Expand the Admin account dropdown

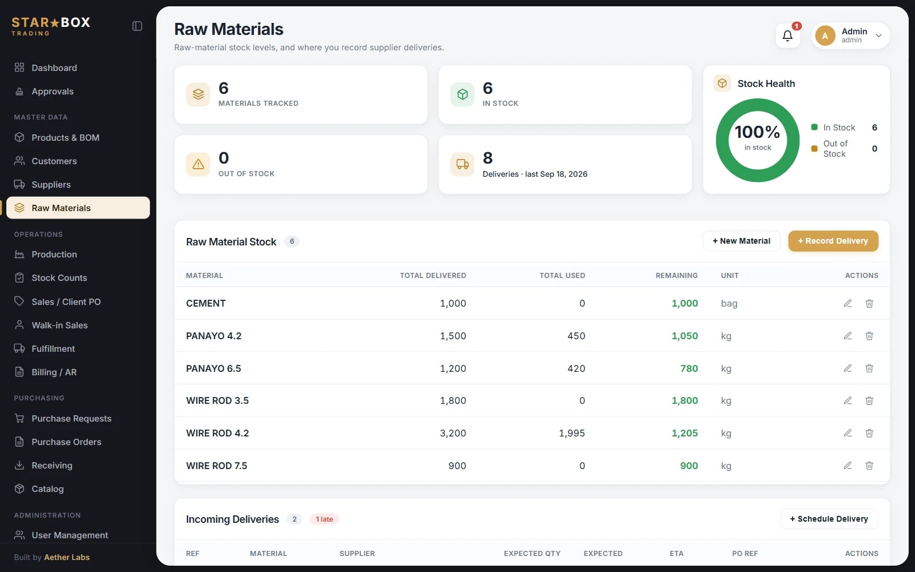(x=850, y=35)
